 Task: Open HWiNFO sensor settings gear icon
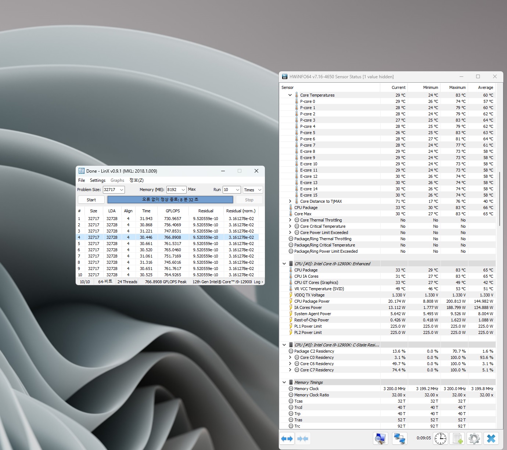(474, 439)
